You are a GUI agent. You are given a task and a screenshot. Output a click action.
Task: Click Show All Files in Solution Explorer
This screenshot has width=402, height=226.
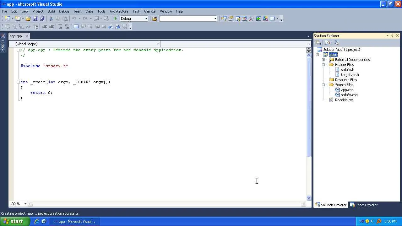click(327, 43)
